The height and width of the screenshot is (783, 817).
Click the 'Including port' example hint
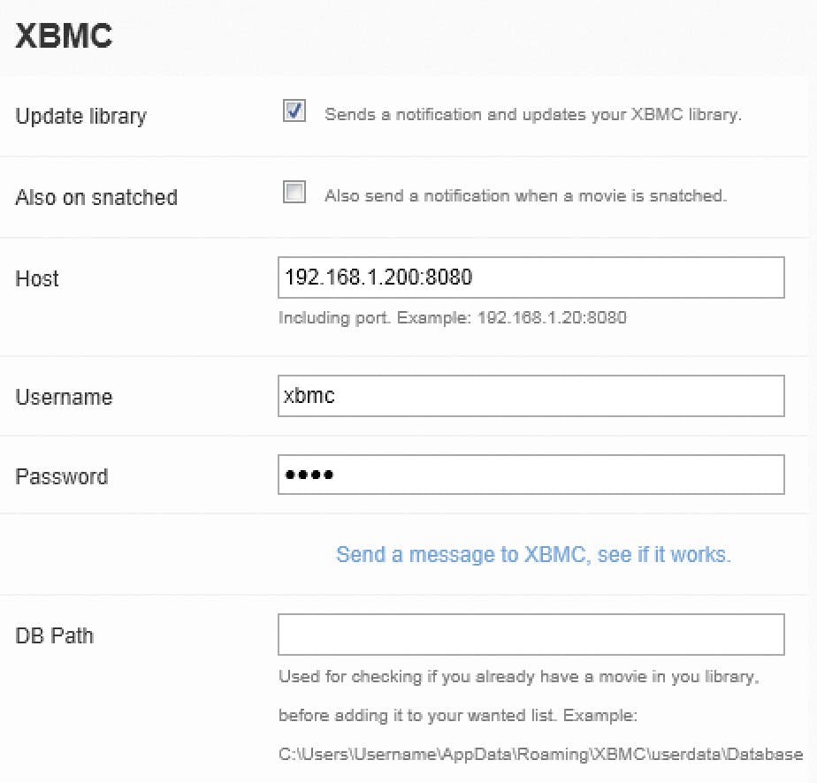pos(452,317)
